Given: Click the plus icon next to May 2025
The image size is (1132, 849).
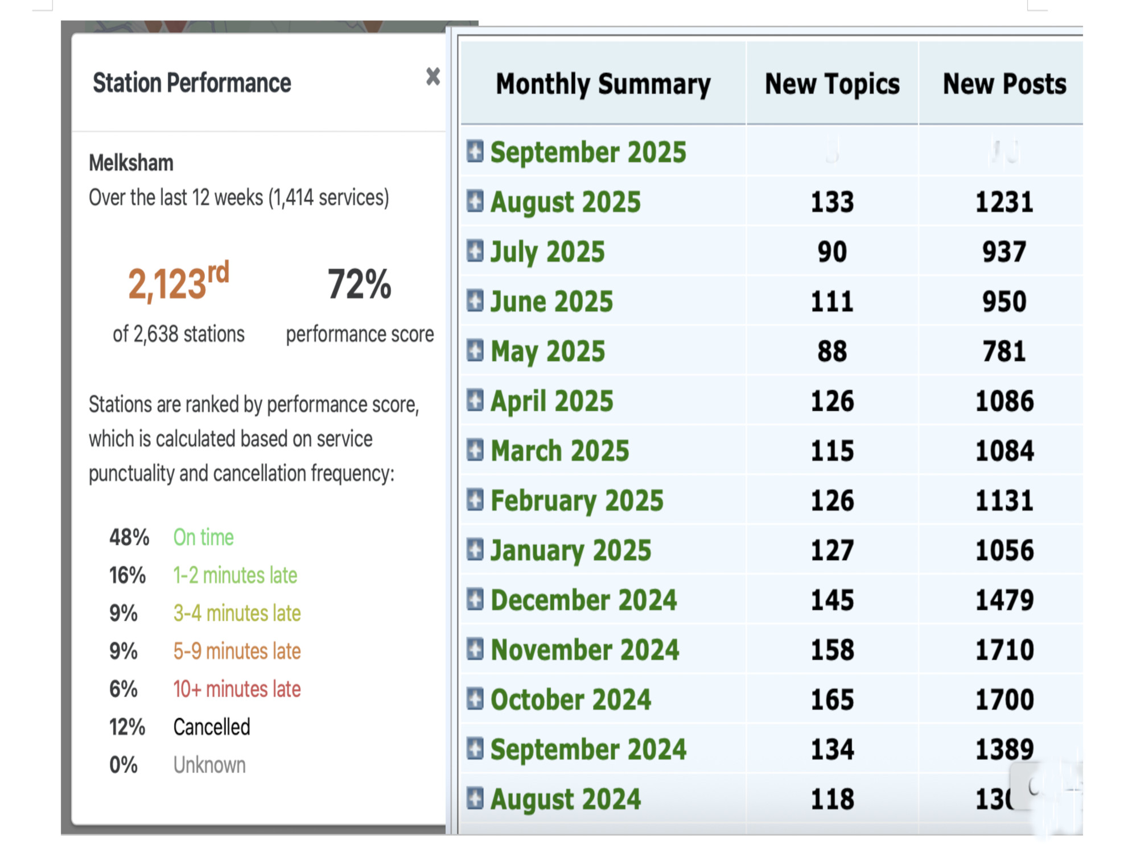Looking at the screenshot, I should click(x=475, y=351).
